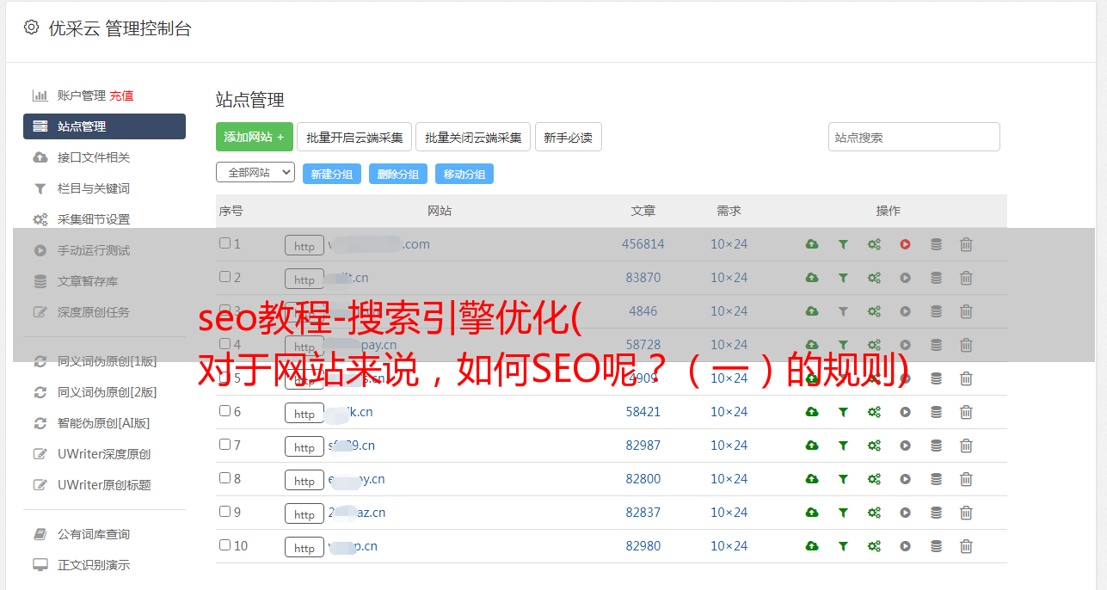
Task: Delete site 7 with the trash icon
Action: tap(966, 446)
